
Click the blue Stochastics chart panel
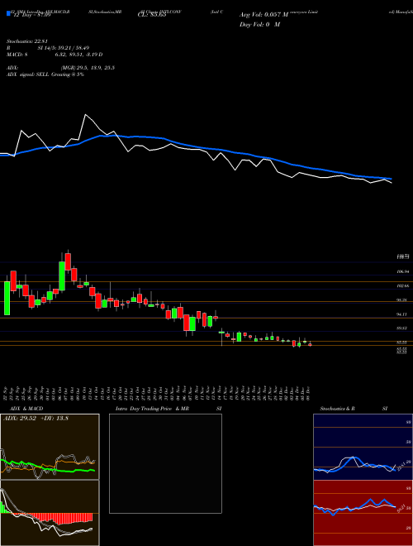(363, 447)
